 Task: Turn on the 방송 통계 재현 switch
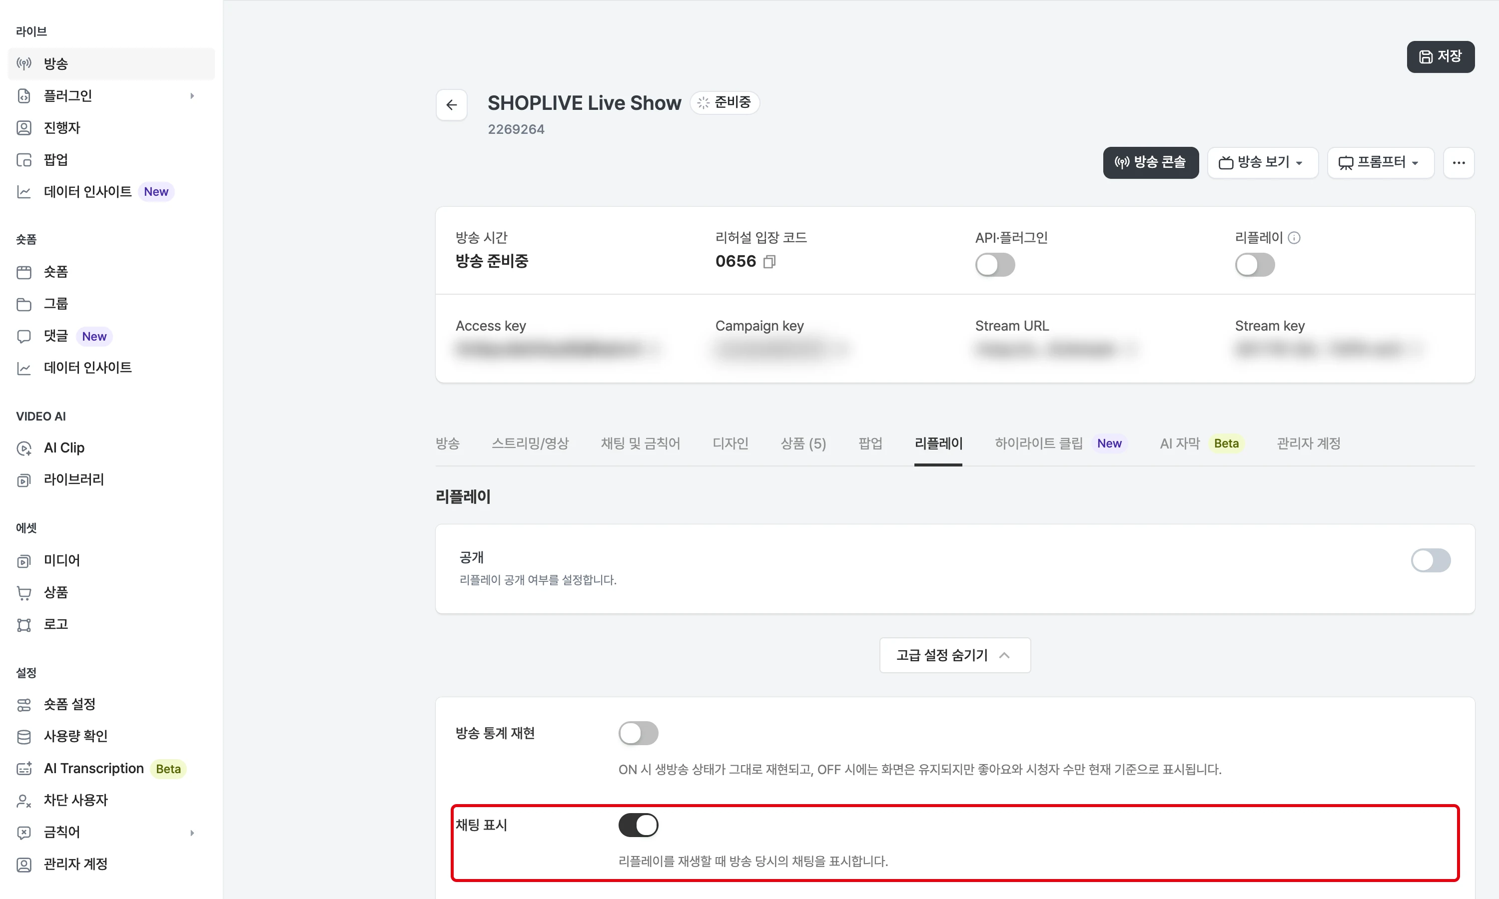638,733
